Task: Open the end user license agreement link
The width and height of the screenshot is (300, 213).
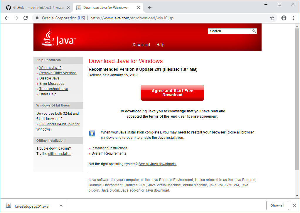Action: click(194, 116)
